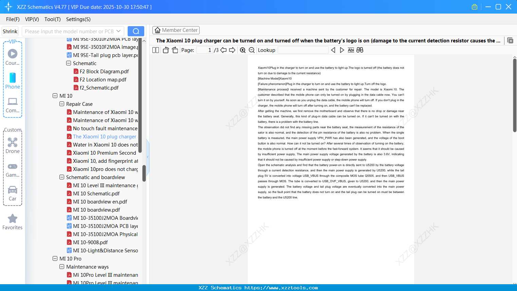
Task: Open MI 10 Schematic.pdf
Action: (96, 194)
